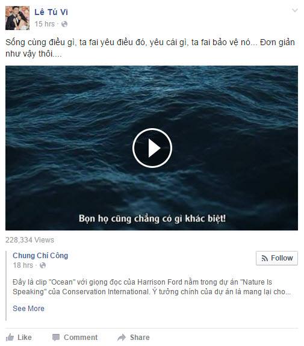This screenshot has height=346, width=304.
Task: Open Lê Tú Vi's profile picture
Action: [x=17, y=18]
